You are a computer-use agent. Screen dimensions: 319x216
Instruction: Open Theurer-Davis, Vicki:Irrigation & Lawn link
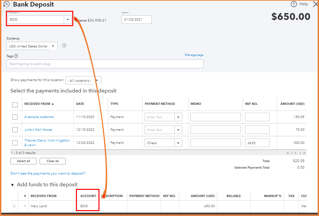point(47,143)
